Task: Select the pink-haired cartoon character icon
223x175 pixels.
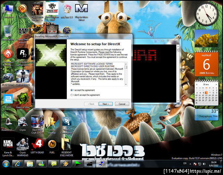Action: click(67, 11)
